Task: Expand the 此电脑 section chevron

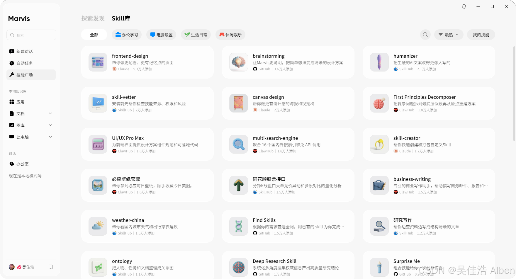Action: 50,137
